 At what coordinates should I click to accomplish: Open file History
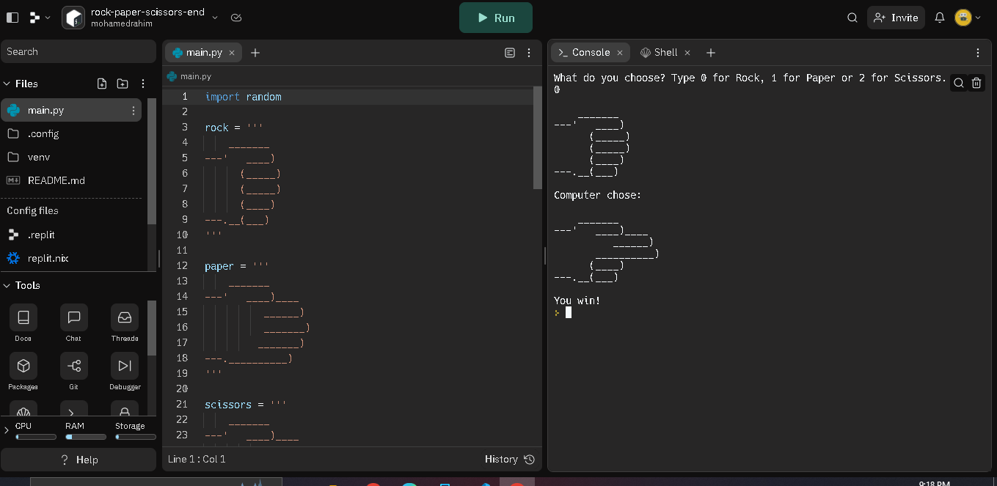[509, 459]
